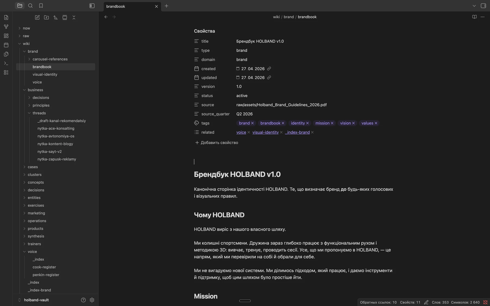Screen dimensions: 490x306
Task: Click Добавить свойство button
Action: pyautogui.click(x=217, y=143)
